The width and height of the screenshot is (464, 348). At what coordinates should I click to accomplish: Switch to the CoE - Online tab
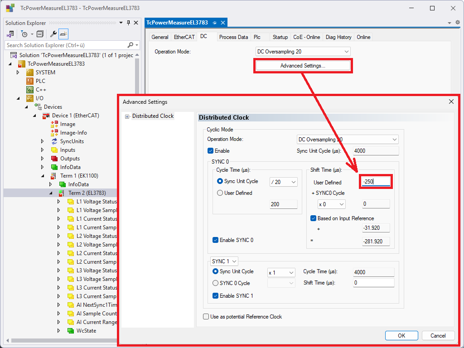click(307, 37)
